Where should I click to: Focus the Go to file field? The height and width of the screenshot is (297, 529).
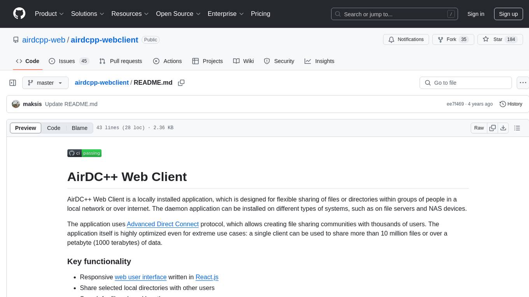pos(466,83)
